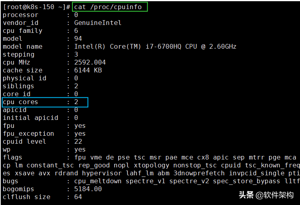Click the bug entry 'spec_store_bypass'
This screenshot has height=205, width=300.
[246, 181]
